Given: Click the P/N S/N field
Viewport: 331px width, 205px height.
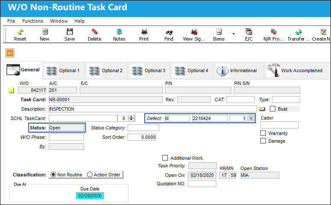Looking at the screenshot, I should pos(267,90).
